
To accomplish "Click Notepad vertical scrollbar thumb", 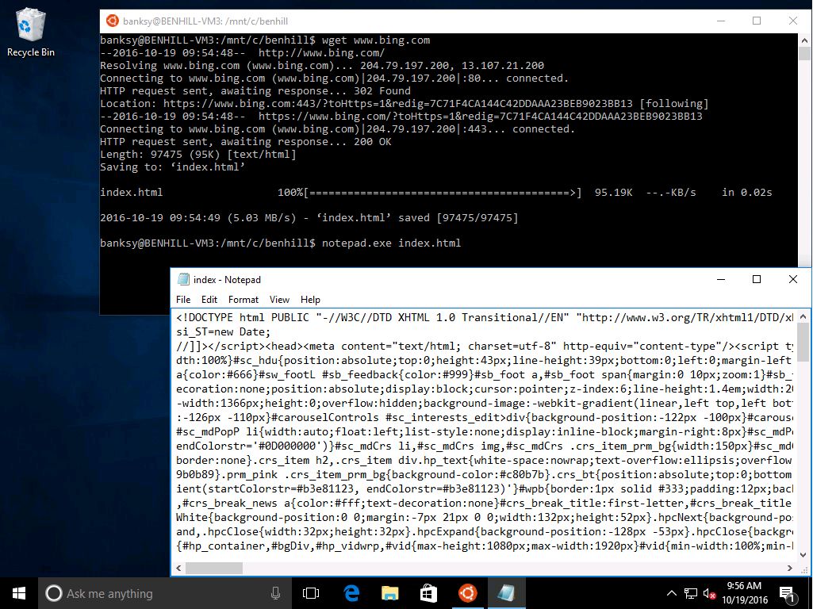I will tap(803, 342).
